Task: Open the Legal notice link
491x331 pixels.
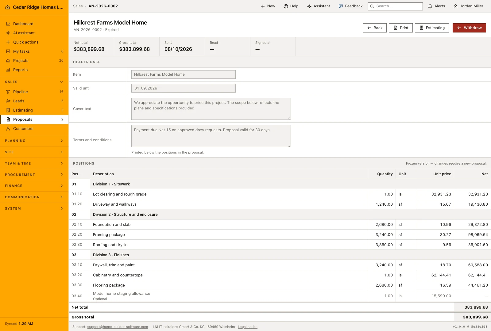Action: pyautogui.click(x=248, y=327)
